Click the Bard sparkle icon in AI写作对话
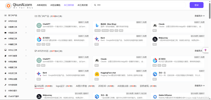The height and width of the screenshot is (100, 211). pos(39,74)
